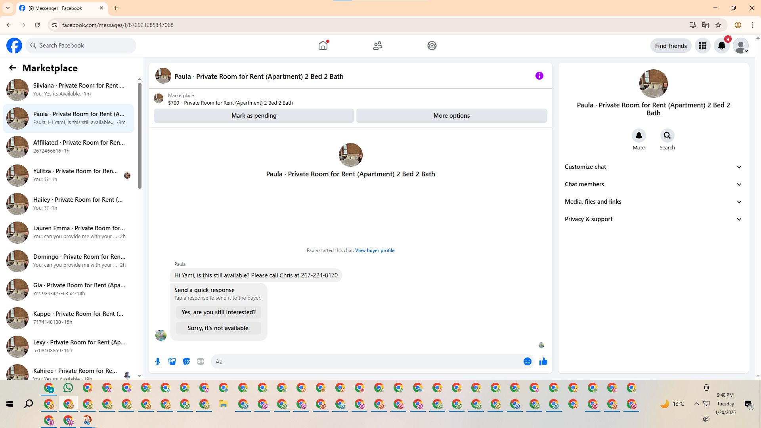Open the Windows notification center
Viewport: 761px width, 428px height.
click(x=748, y=404)
